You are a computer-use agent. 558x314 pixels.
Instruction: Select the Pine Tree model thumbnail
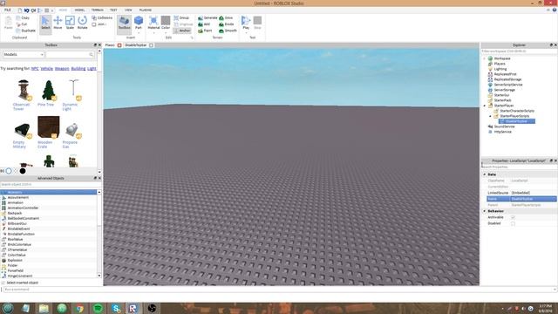(x=49, y=90)
